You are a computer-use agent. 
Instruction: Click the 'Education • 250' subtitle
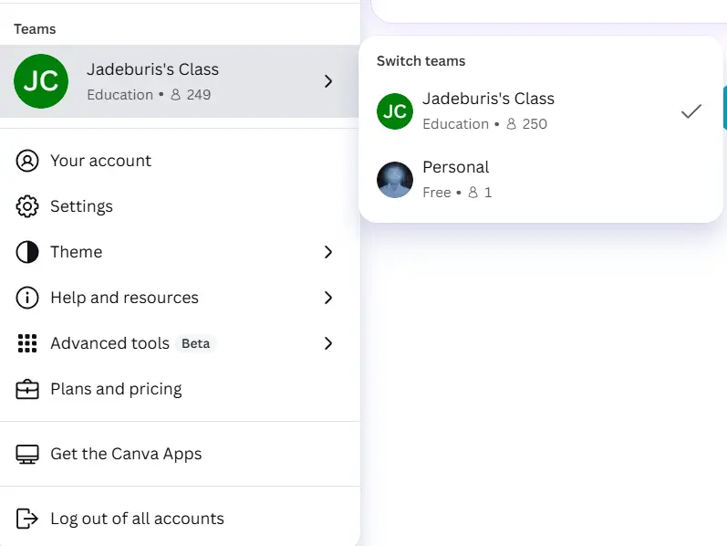[x=485, y=124]
